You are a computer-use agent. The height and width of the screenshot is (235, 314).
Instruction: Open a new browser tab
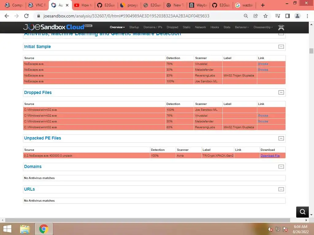pyautogui.click(x=263, y=5)
